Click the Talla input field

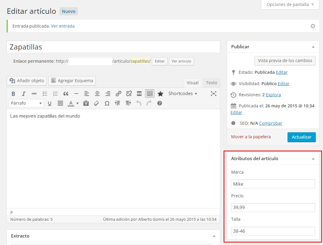click(x=273, y=231)
